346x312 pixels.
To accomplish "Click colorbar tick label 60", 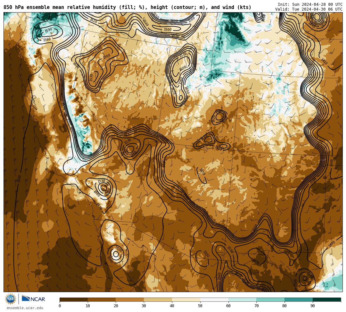I will point(228,306).
